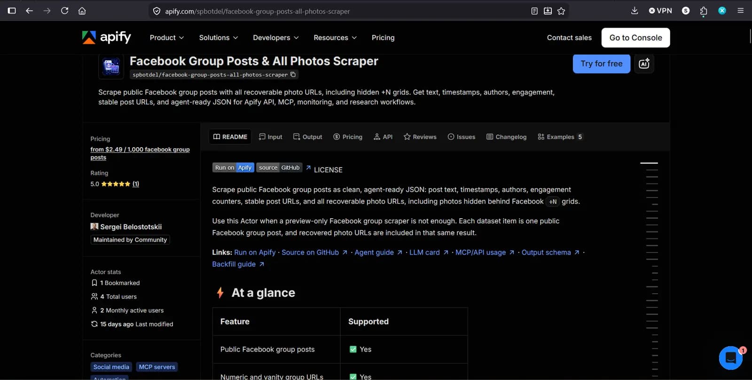Open the Agent guide link

[x=378, y=253]
